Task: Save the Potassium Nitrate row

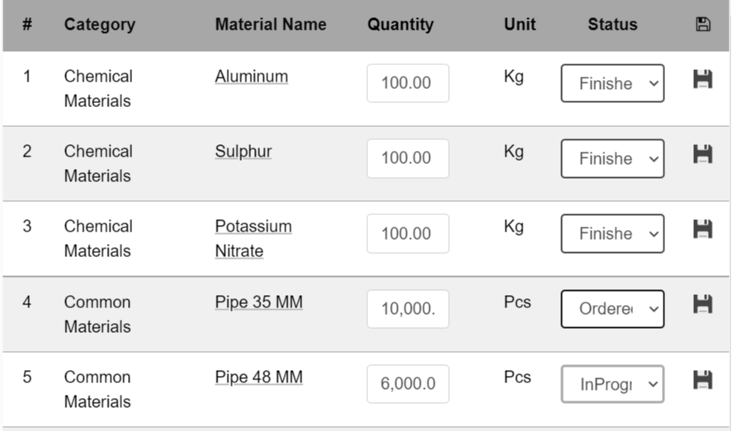Action: click(702, 229)
